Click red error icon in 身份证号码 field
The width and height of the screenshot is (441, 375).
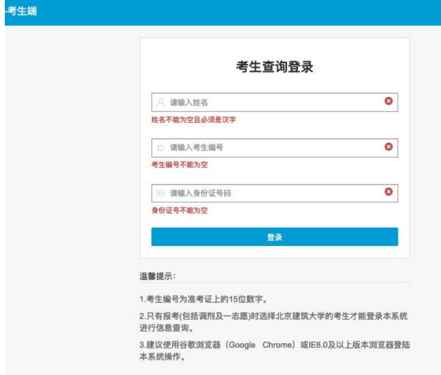tap(388, 192)
